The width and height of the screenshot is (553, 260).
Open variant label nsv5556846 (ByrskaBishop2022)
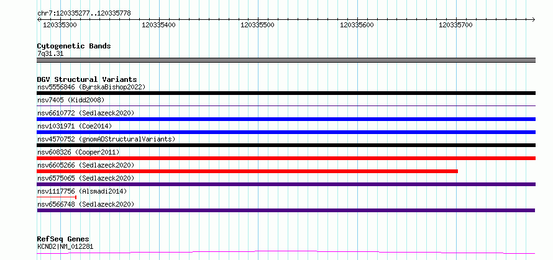click(91, 87)
